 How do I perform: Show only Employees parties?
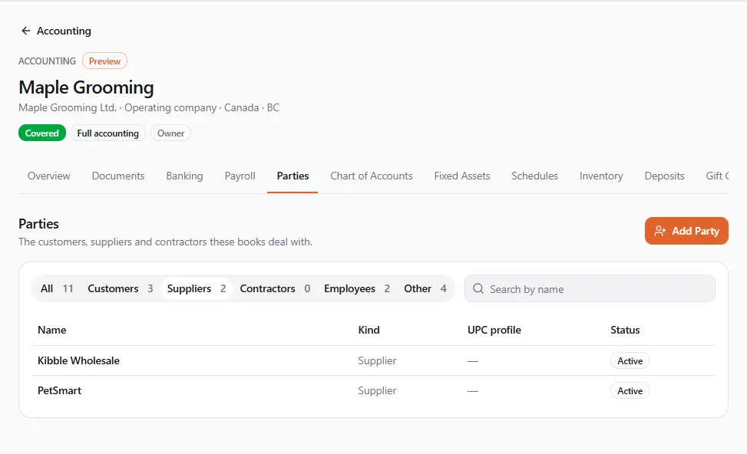(357, 289)
